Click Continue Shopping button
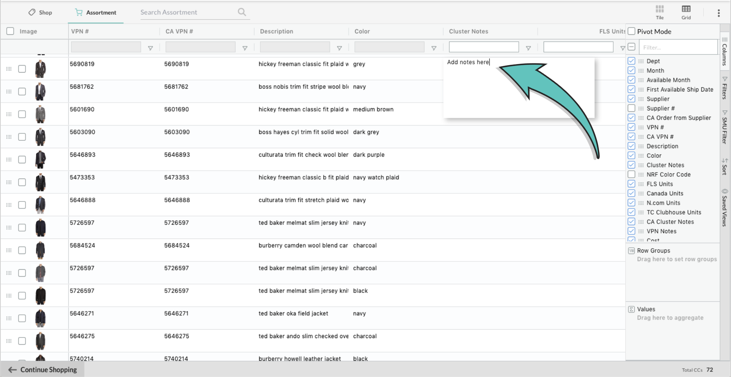Viewport: 731px width, 377px height. pyautogui.click(x=43, y=370)
